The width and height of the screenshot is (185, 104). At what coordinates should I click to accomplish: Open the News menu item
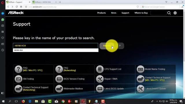[x=114, y=13]
